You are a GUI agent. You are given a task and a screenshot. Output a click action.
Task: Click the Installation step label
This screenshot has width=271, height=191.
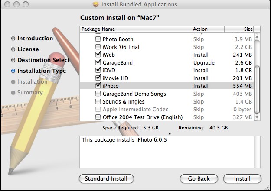[x=33, y=82]
